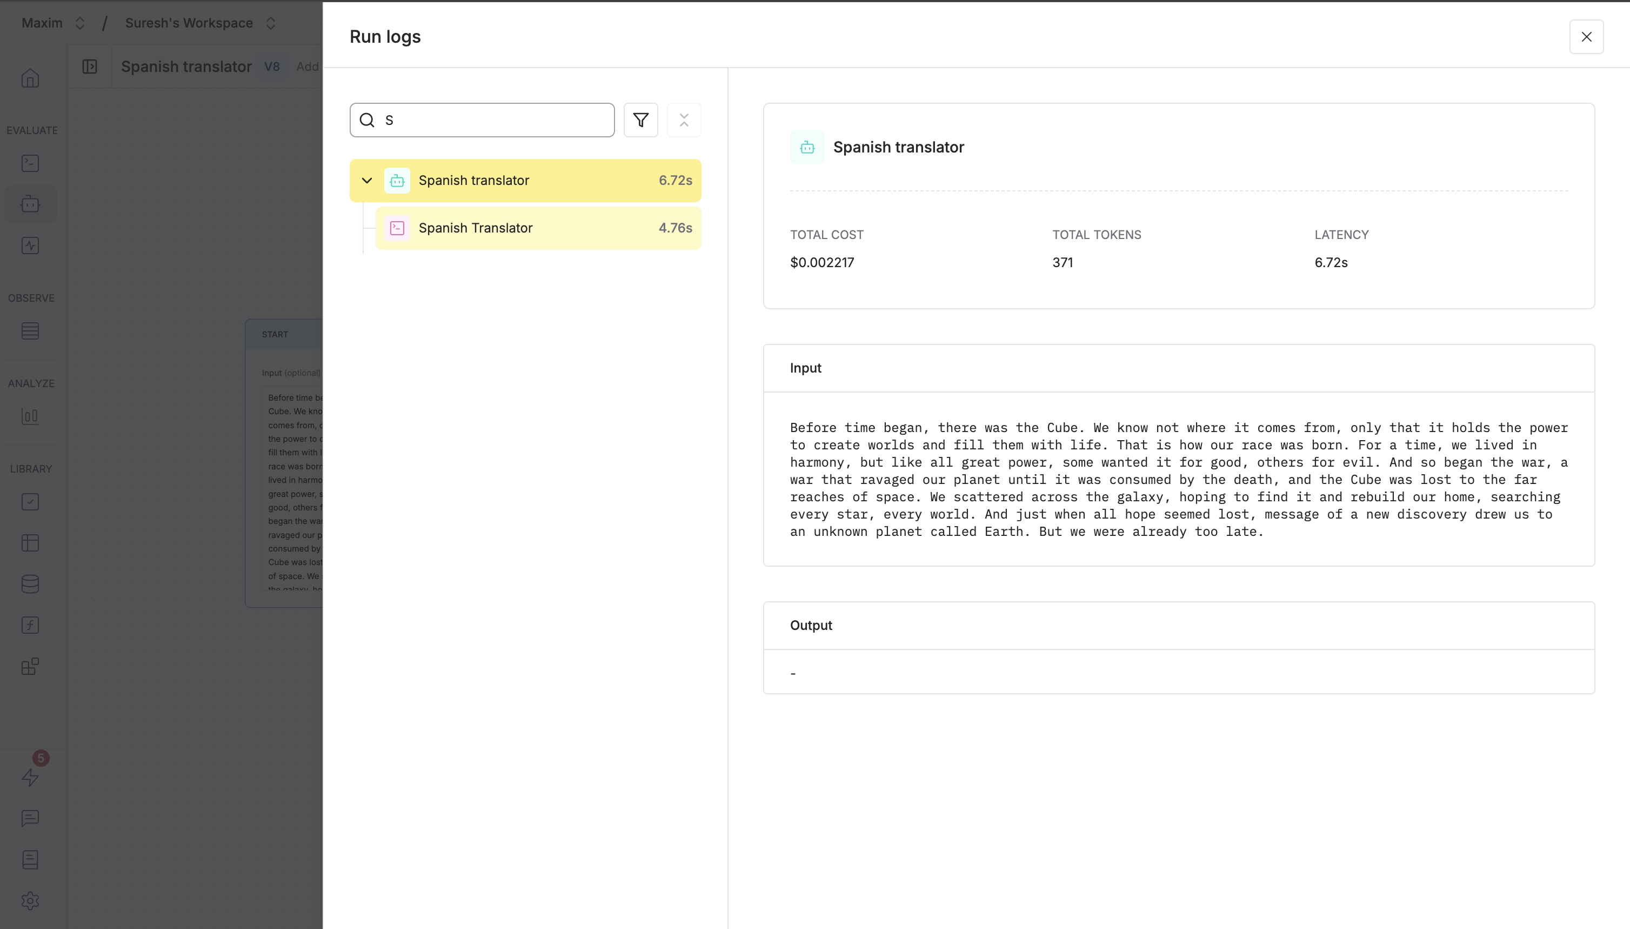The width and height of the screenshot is (1630, 929).
Task: Open the Suresh's Workspace selector dropdown
Action: (x=270, y=23)
